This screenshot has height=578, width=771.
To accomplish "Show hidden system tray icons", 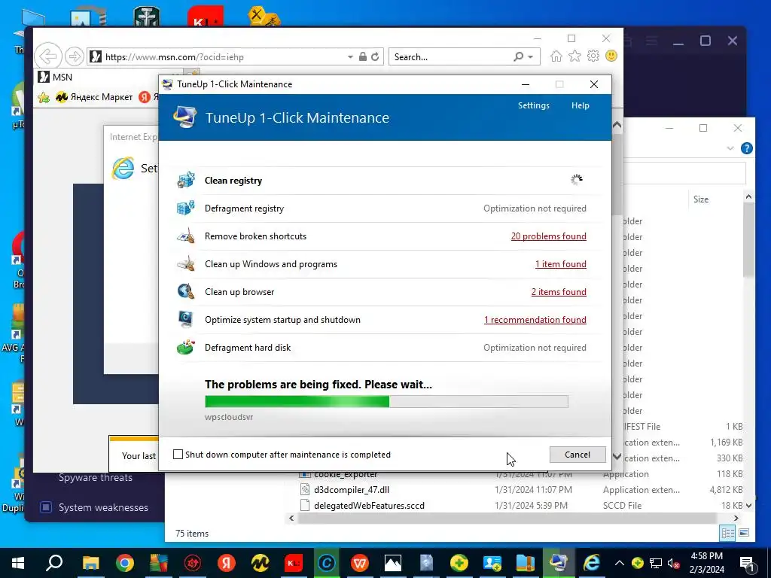I will 619,563.
